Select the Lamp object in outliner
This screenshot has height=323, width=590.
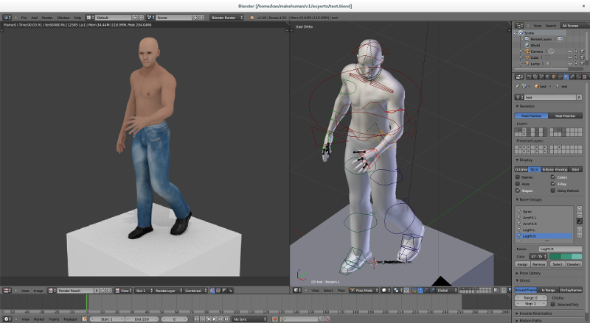coord(535,64)
